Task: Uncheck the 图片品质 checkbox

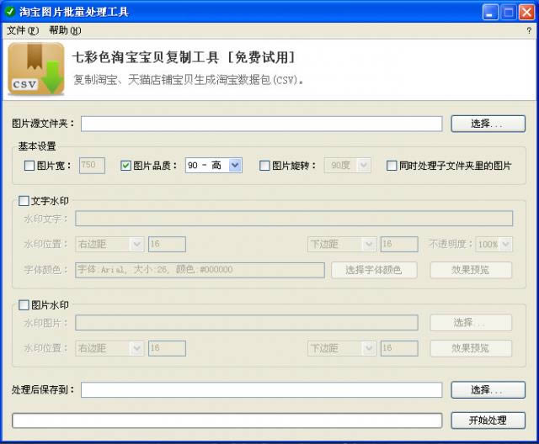Action: [126, 166]
